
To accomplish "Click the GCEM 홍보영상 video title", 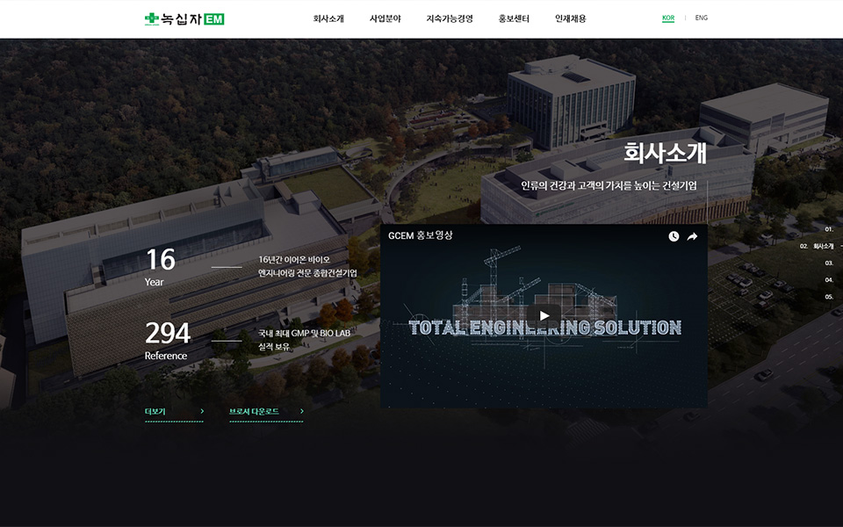I will (x=421, y=235).
